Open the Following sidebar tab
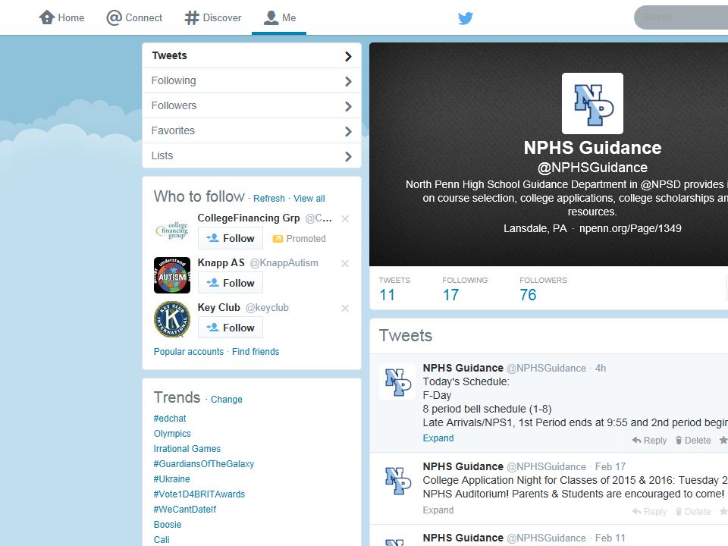 252,81
